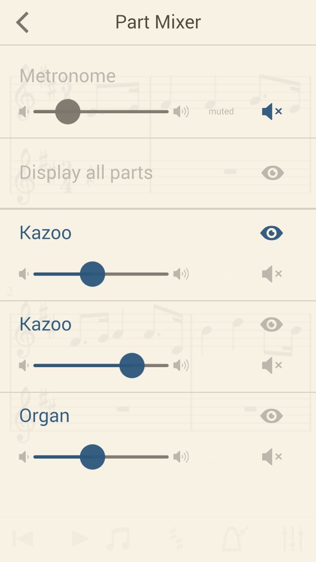316x562 pixels.
Task: Go back using the top-left arrow
Action: tap(23, 22)
